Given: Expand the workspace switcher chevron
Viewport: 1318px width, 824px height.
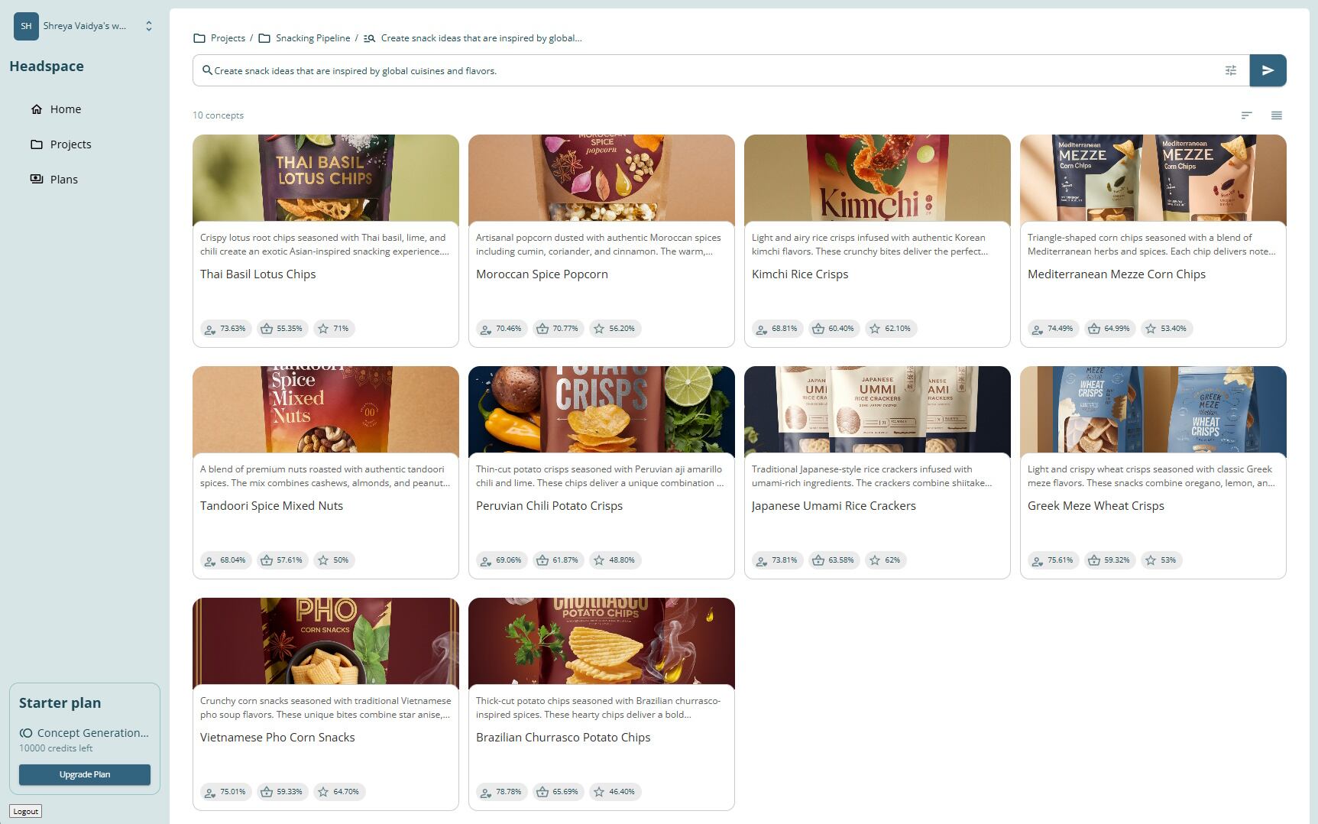Looking at the screenshot, I should 149,26.
